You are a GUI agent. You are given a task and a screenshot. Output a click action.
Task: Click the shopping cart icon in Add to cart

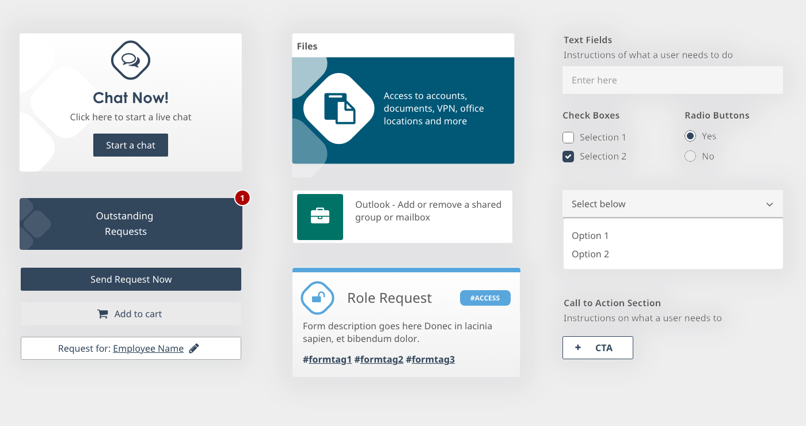pos(102,314)
